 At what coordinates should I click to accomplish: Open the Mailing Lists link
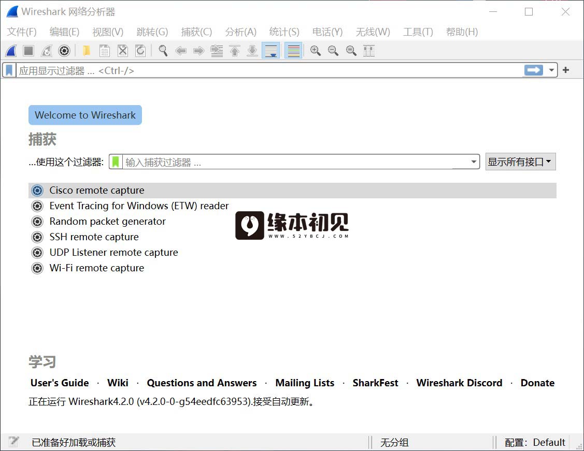pos(305,383)
